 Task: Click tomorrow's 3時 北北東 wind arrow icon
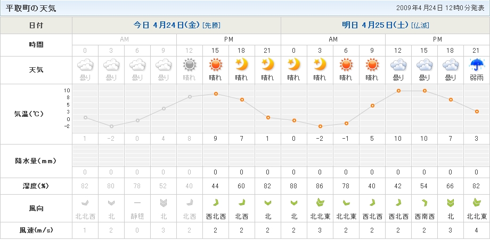[320, 203]
